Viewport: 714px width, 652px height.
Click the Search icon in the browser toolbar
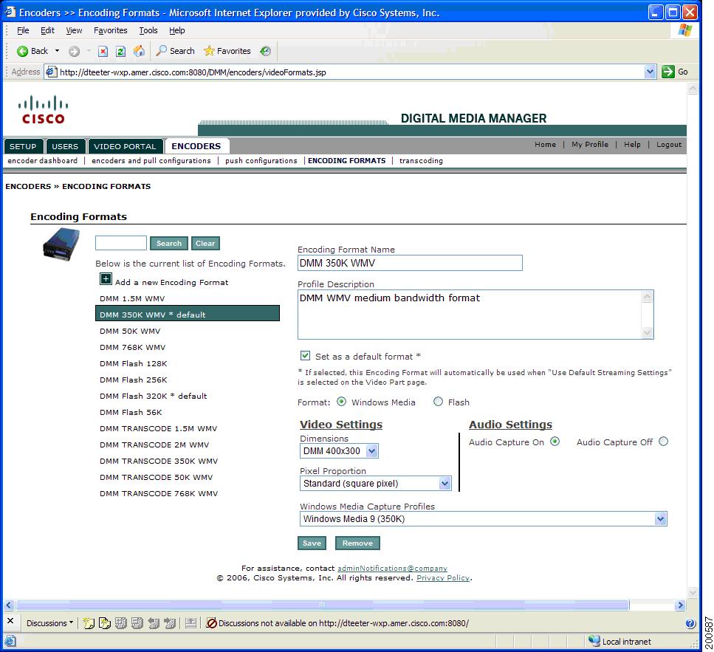[x=175, y=51]
